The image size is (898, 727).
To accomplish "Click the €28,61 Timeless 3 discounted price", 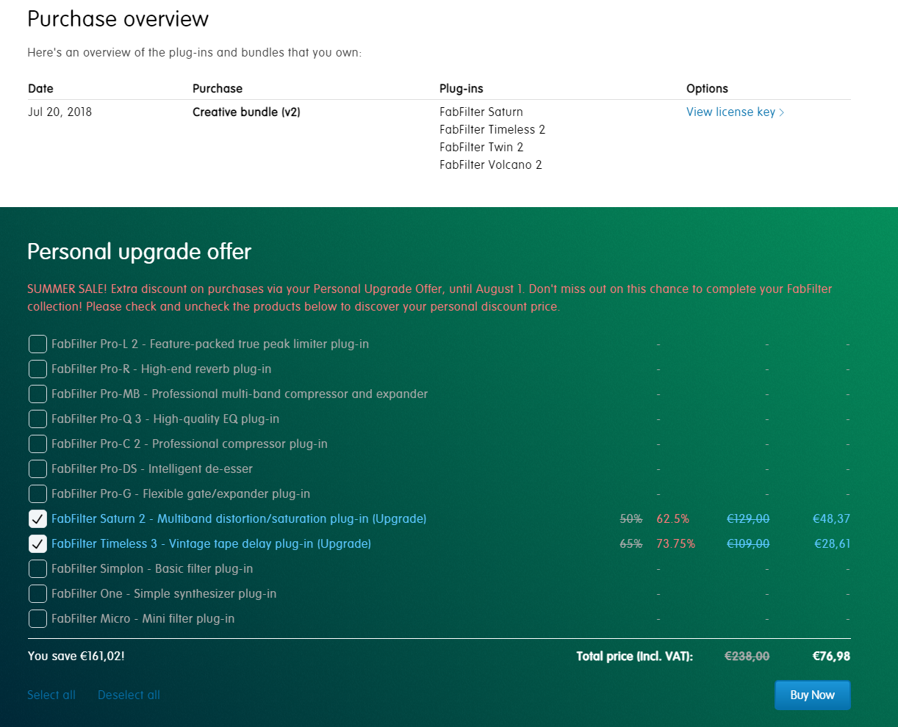I will pyautogui.click(x=832, y=543).
